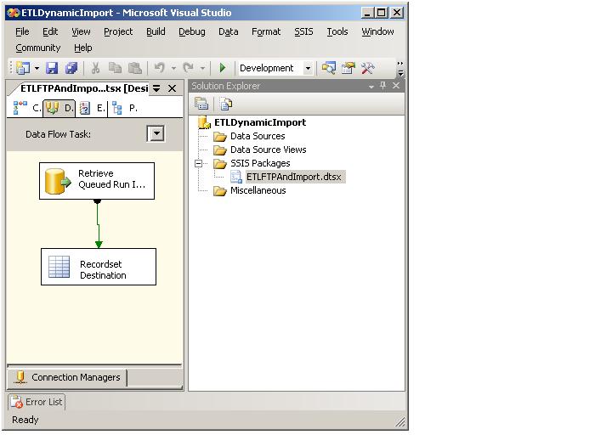This screenshot has width=595, height=446.
Task: Click the New Project toolbar icon
Action: [x=23, y=68]
